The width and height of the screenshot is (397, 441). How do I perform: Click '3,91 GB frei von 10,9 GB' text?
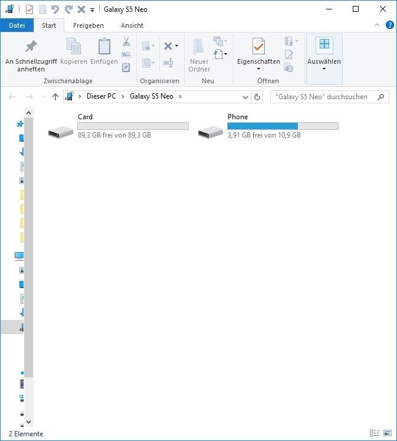[264, 135]
